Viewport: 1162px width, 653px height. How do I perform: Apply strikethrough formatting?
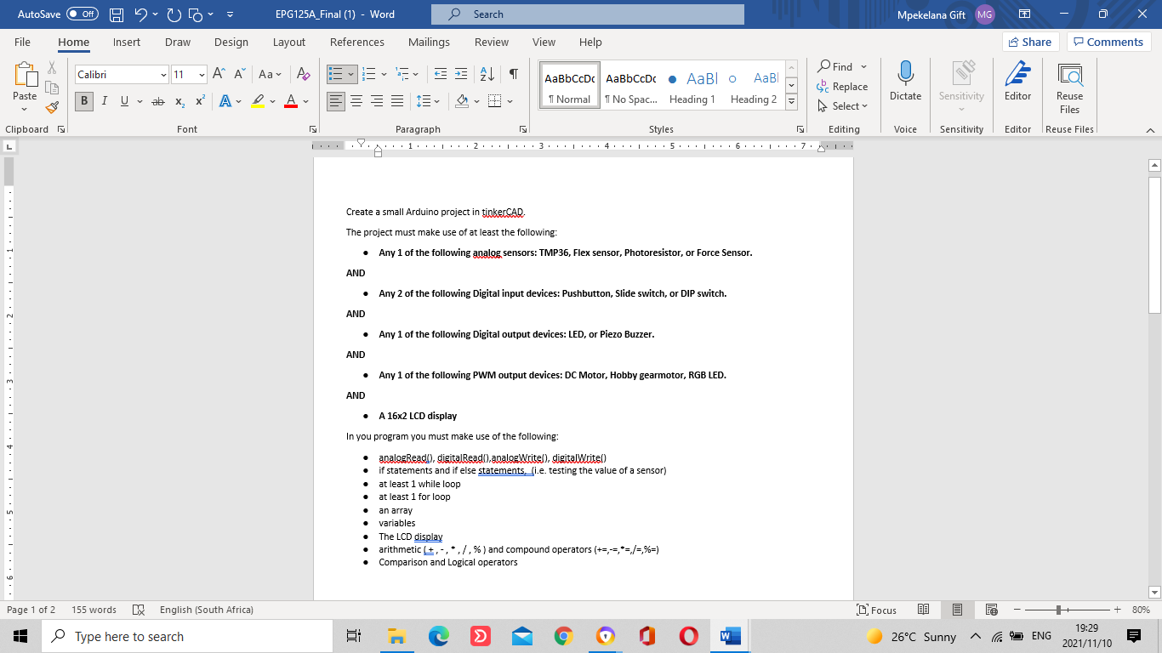(x=157, y=101)
